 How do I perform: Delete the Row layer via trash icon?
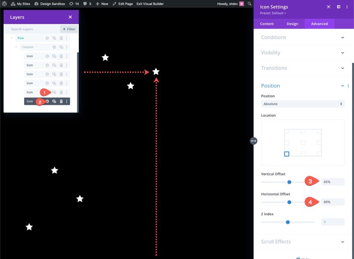click(61, 38)
